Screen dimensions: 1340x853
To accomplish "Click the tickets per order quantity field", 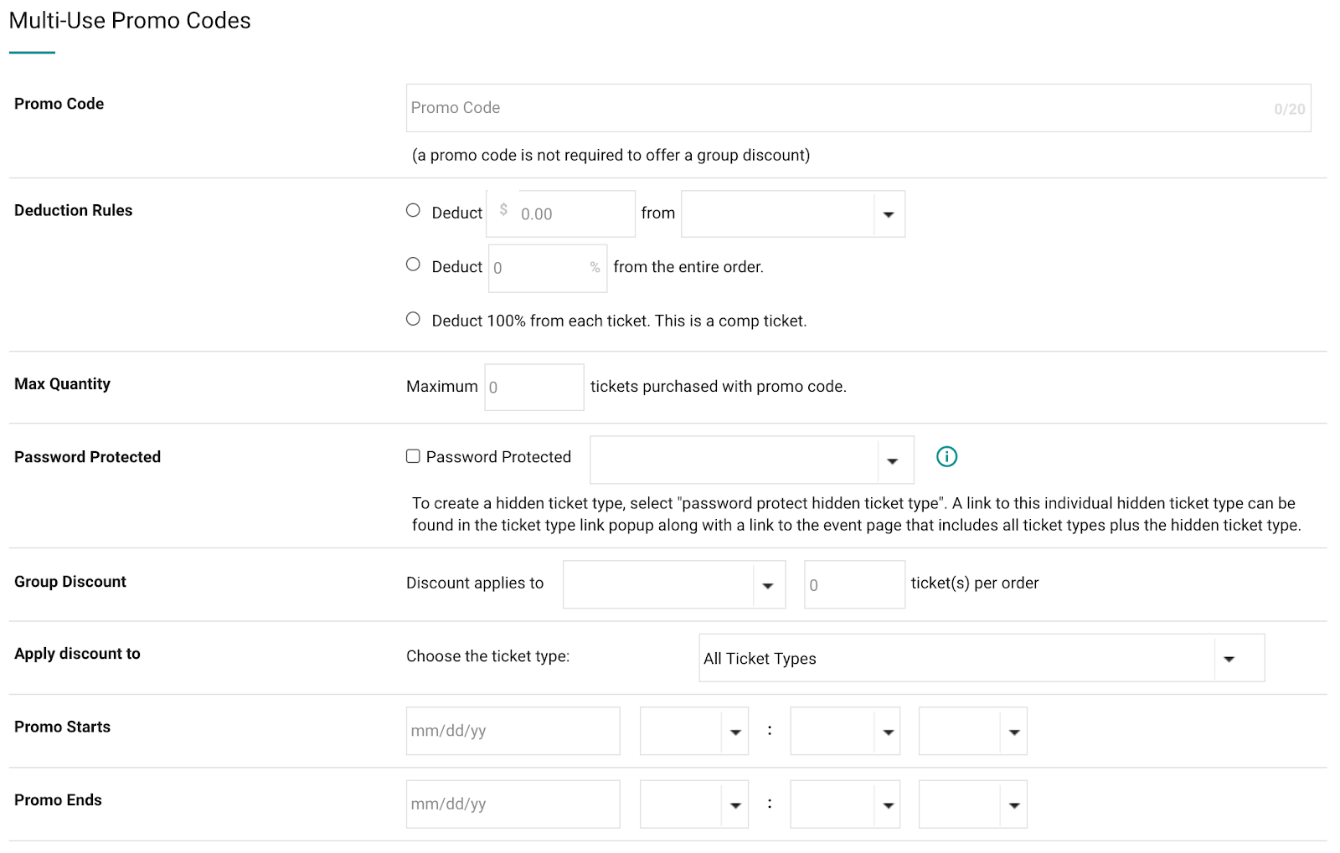I will coord(853,584).
